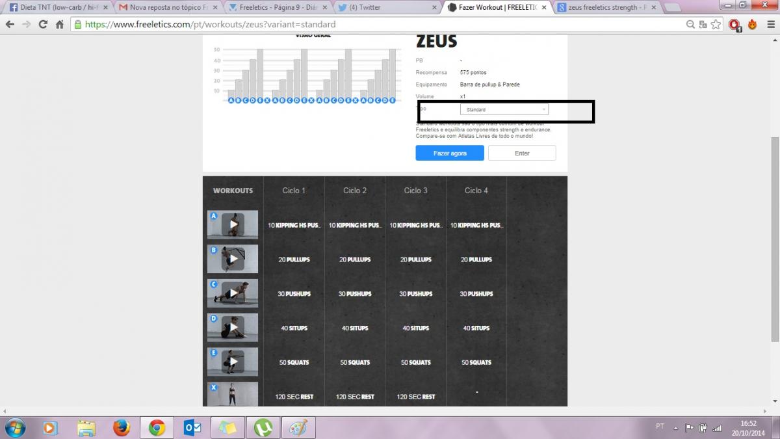Launch Windows Media Player from taskbar
The image size is (780, 439).
point(50,428)
